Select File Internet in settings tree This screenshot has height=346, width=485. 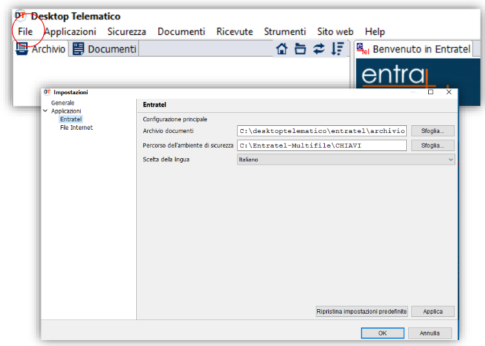coord(76,127)
